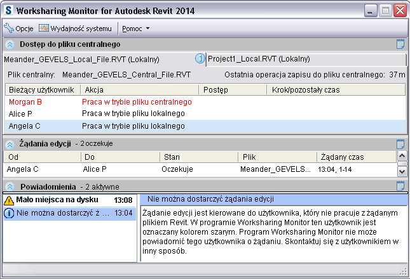Select Nie można dostarczyć ż... notification
410x279 pixels.
[69, 213]
